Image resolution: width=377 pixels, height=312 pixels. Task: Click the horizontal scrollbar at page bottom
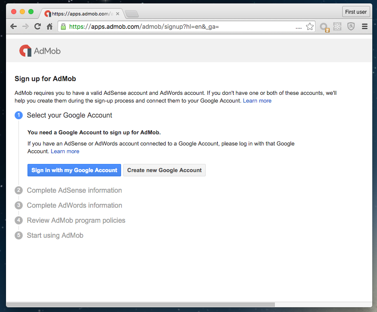[140, 305]
